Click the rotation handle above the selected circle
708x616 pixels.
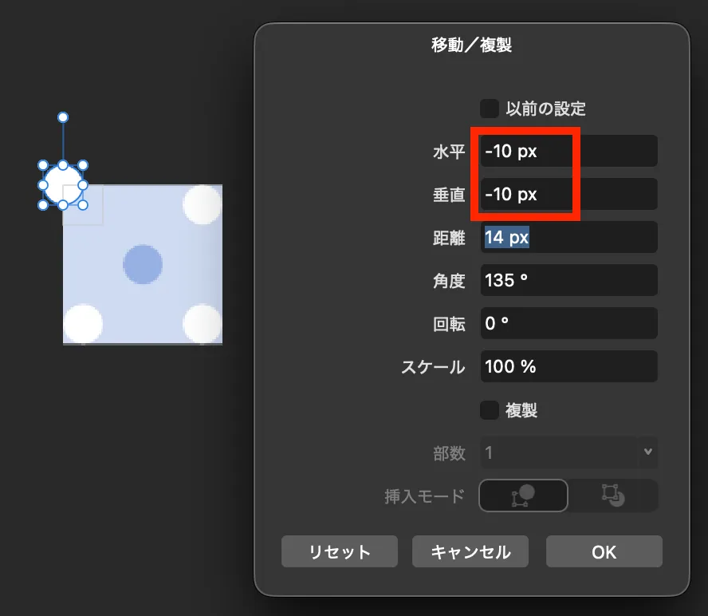(62, 116)
